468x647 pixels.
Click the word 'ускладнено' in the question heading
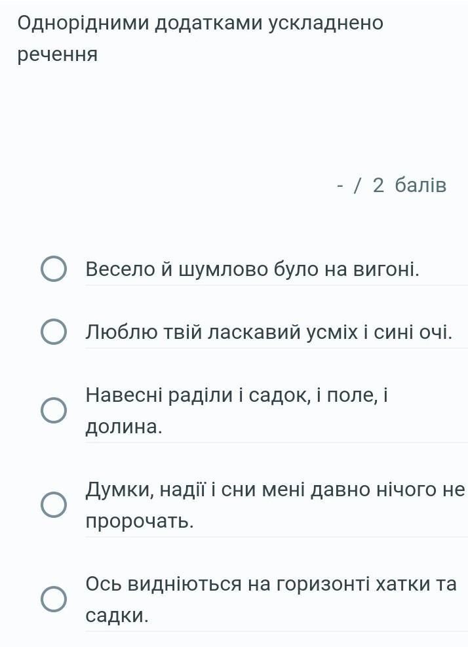326,23
